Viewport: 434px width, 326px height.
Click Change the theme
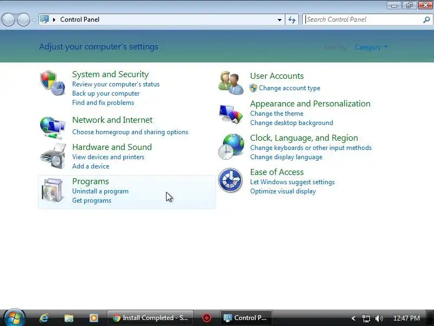277,114
